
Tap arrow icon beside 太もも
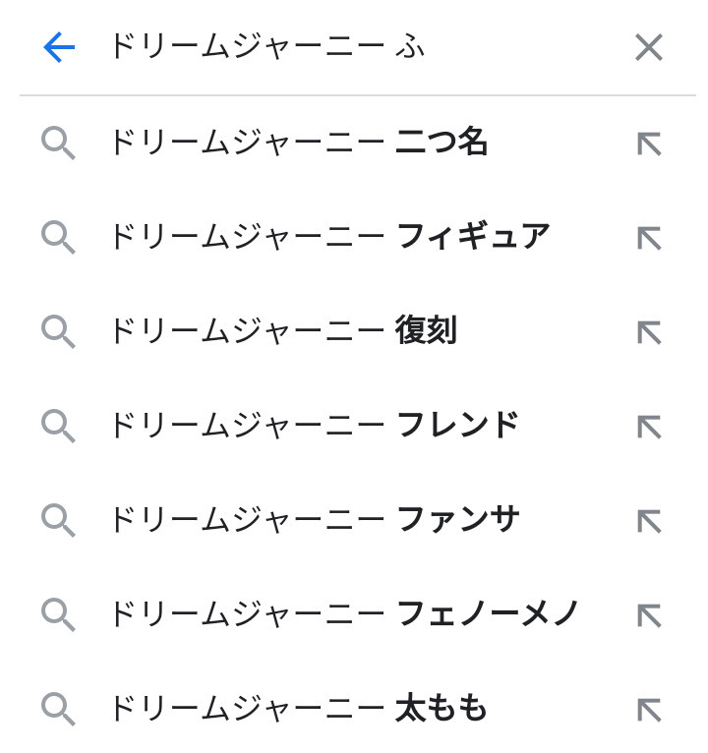point(648,709)
